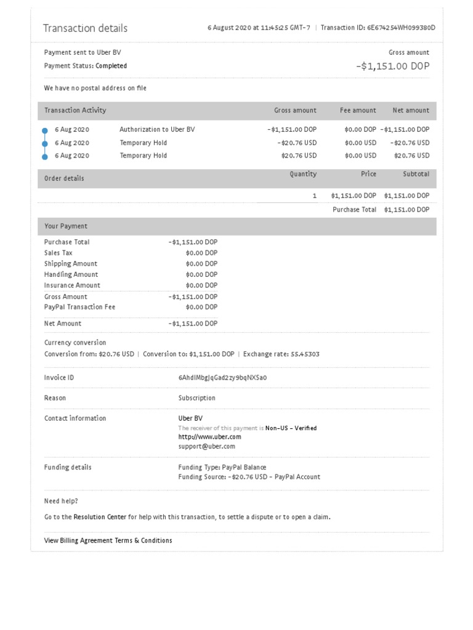Image resolution: width=473 pixels, height=630 pixels.
Task: Click the Invoice ID value 6AhdIMbgJqGad2zy9bqNXSa0
Action: [x=222, y=377]
